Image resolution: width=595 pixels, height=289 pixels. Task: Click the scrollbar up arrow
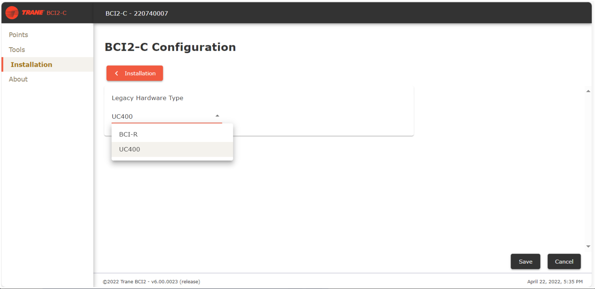tap(588, 91)
